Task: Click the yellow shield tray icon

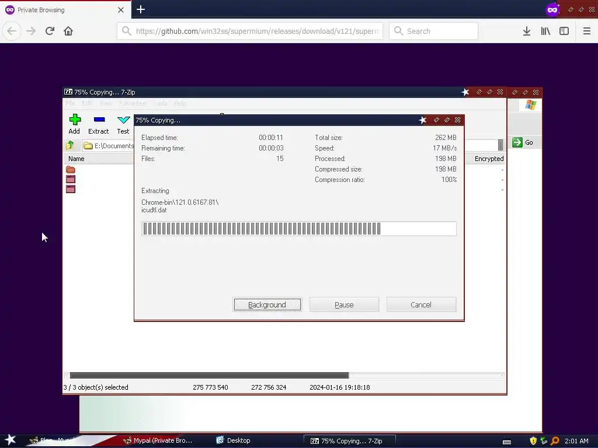Action: point(533,441)
